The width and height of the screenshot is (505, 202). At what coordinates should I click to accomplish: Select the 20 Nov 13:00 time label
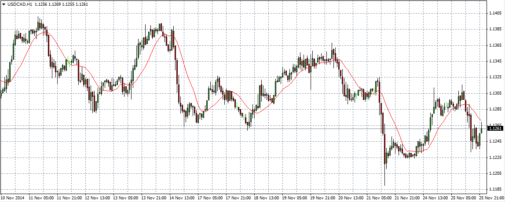pos(351,198)
